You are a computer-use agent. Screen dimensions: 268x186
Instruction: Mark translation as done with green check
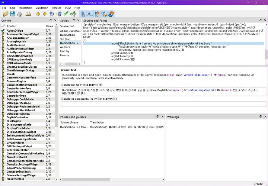point(66,14)
